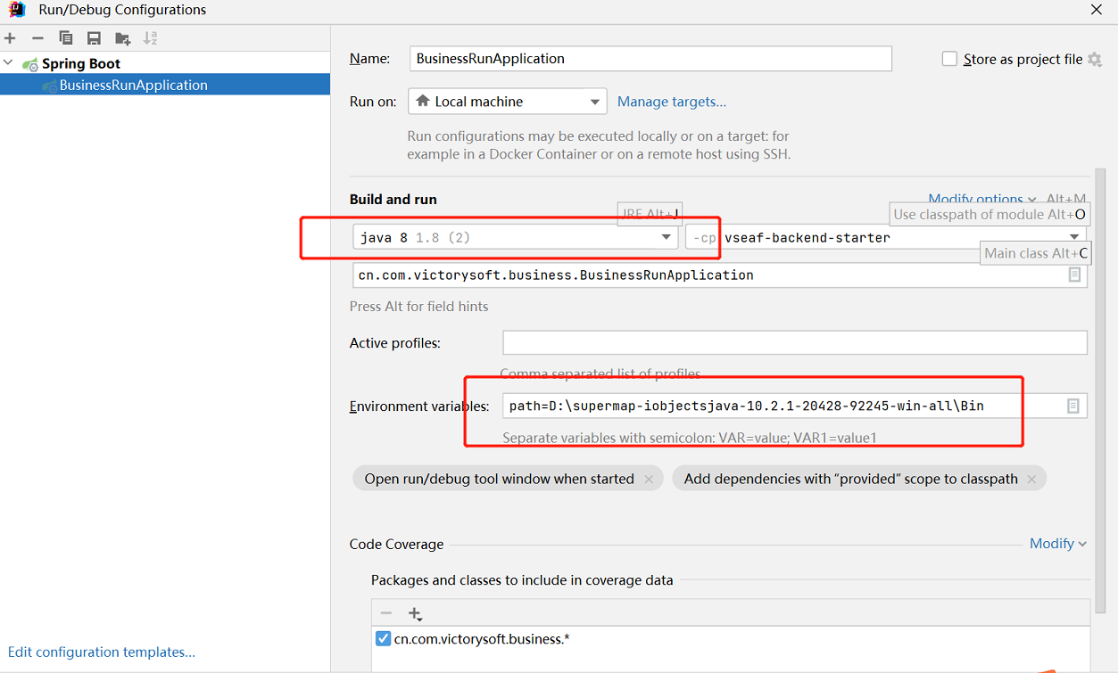
Task: Click the Manage targets link
Action: coord(671,102)
